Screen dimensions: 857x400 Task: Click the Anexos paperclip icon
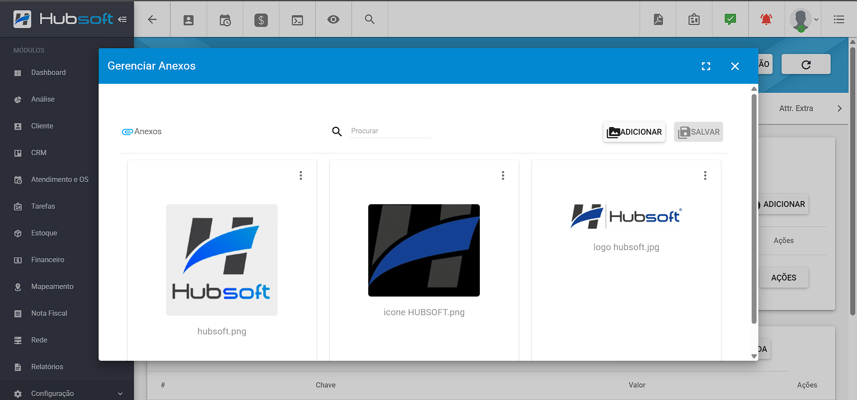(127, 132)
